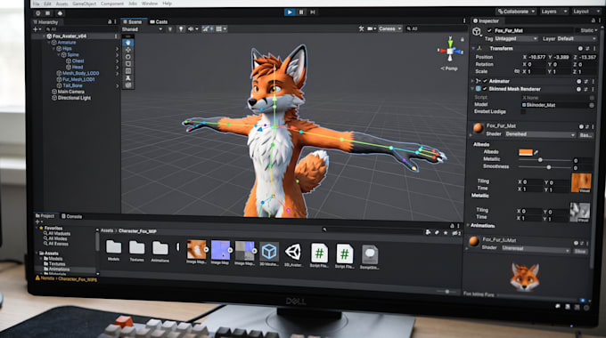The height and width of the screenshot is (338, 606).
Task: Open the Layers dropdown in the top bar
Action: click(553, 12)
